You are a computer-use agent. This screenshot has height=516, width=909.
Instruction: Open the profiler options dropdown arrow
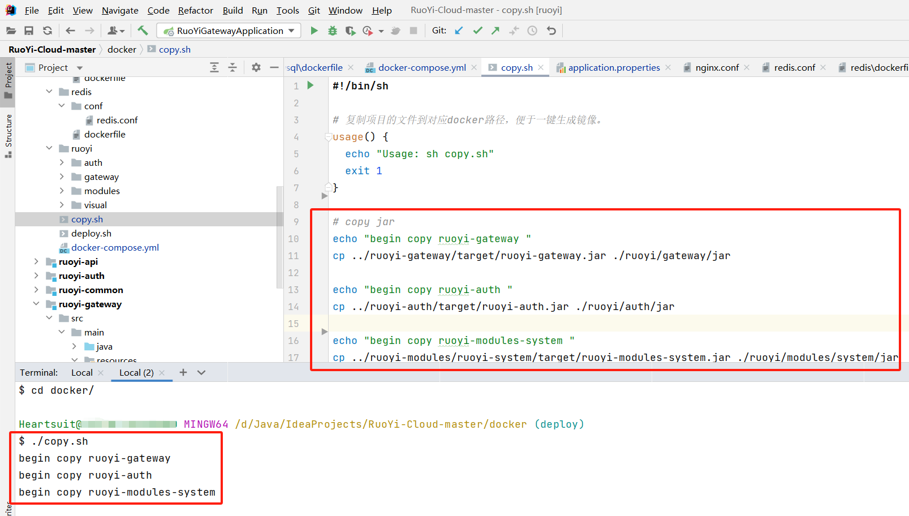[x=381, y=31]
